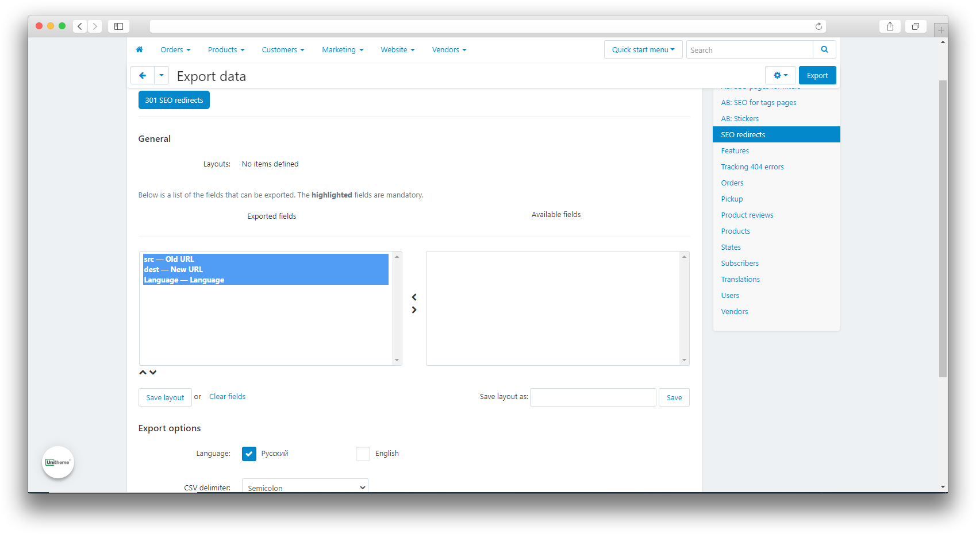Move field to exported with left chevron

pos(414,297)
